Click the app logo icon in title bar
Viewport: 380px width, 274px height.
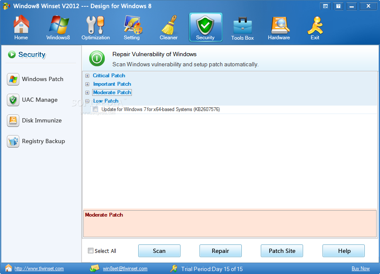[x=6, y=6]
